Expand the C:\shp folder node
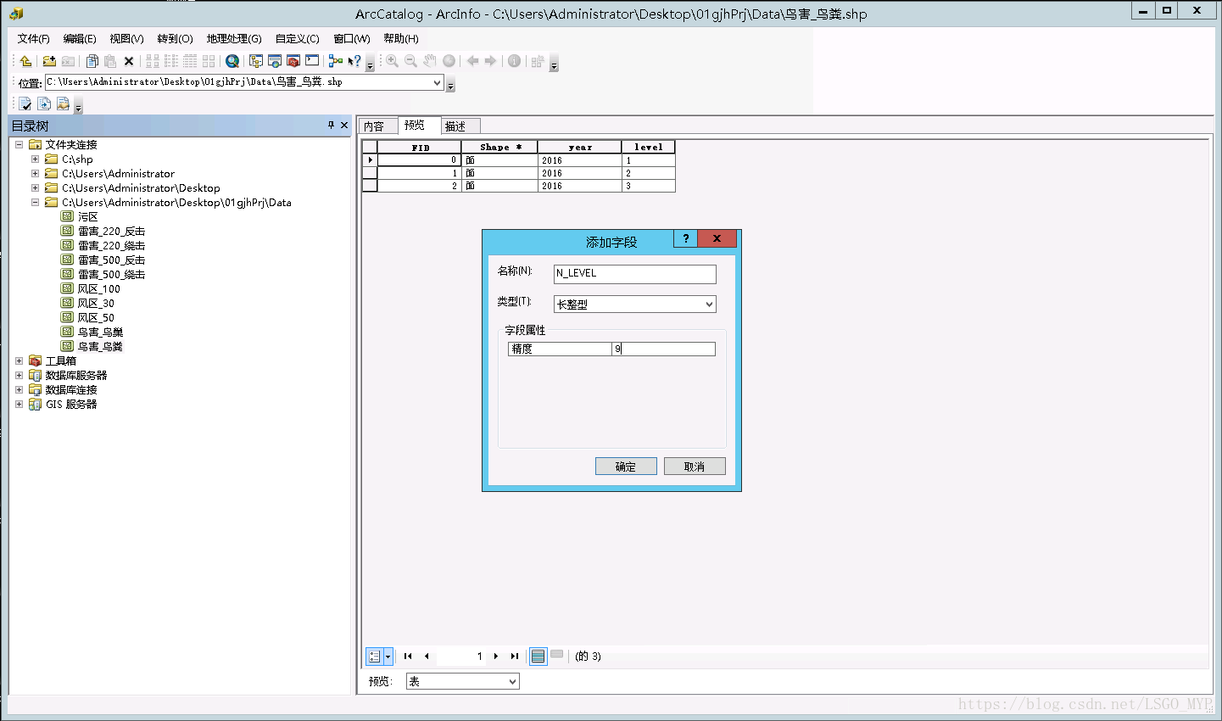 (x=35, y=159)
